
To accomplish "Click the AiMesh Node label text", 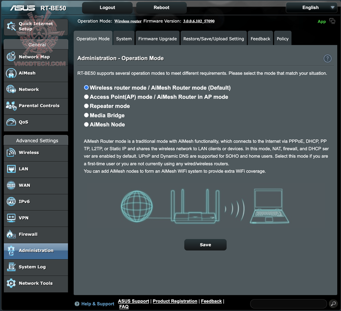I will coord(107,125).
